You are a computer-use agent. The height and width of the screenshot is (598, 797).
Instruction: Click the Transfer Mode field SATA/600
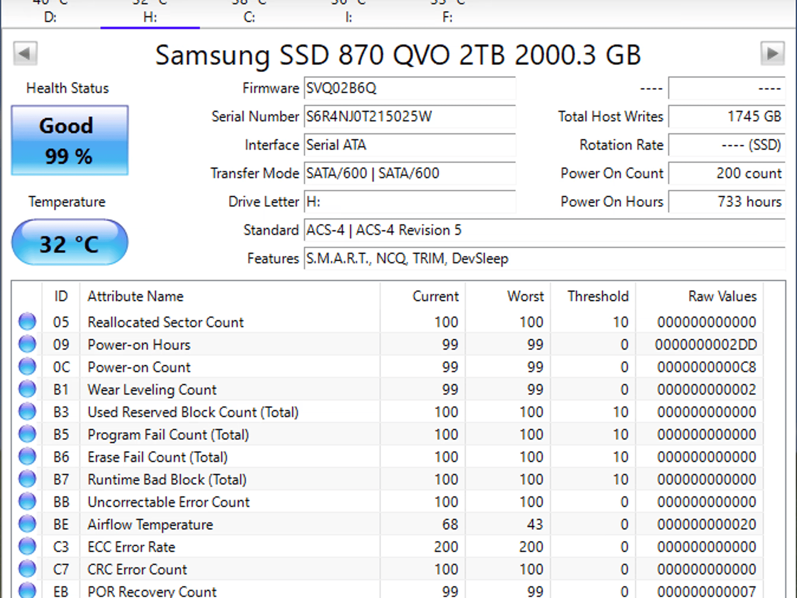pyautogui.click(x=410, y=173)
